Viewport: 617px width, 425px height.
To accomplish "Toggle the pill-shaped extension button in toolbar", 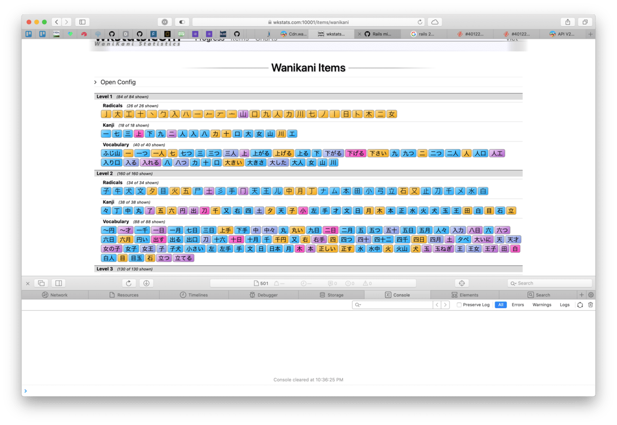I will pos(182,22).
